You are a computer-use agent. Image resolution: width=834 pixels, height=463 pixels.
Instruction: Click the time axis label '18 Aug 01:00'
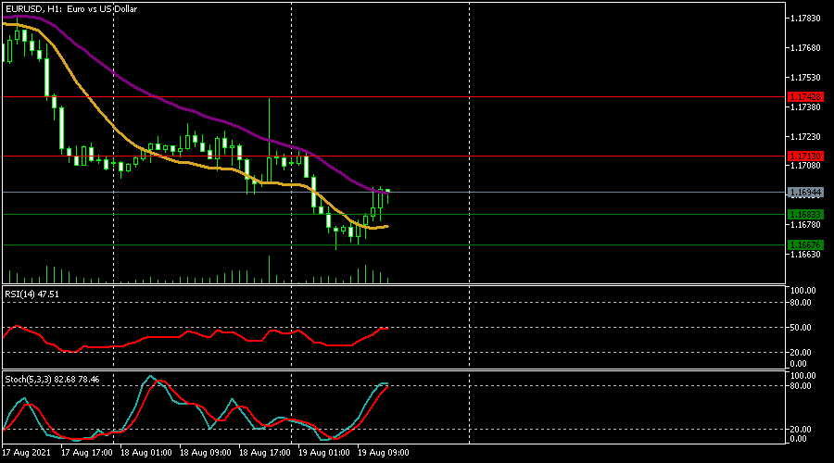[x=145, y=453]
